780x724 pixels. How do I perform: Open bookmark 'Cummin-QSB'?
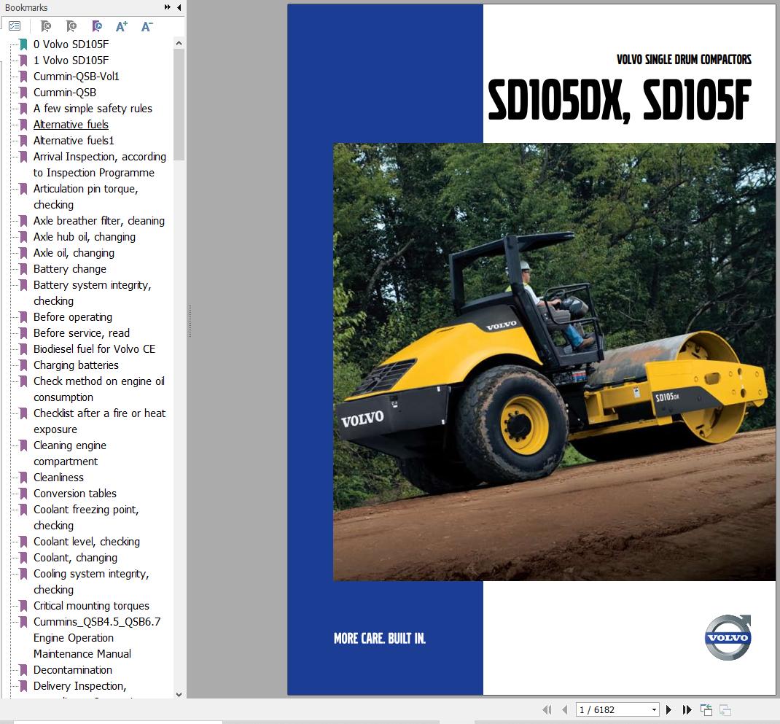pos(65,93)
